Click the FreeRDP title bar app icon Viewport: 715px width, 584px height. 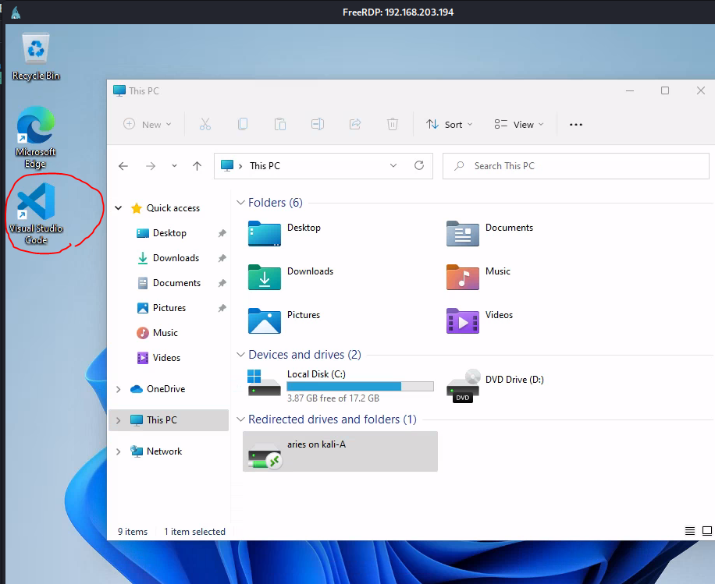click(16, 12)
